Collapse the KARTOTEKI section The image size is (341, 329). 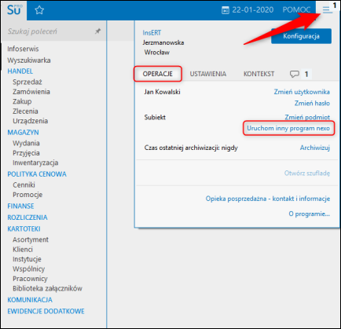tap(24, 229)
